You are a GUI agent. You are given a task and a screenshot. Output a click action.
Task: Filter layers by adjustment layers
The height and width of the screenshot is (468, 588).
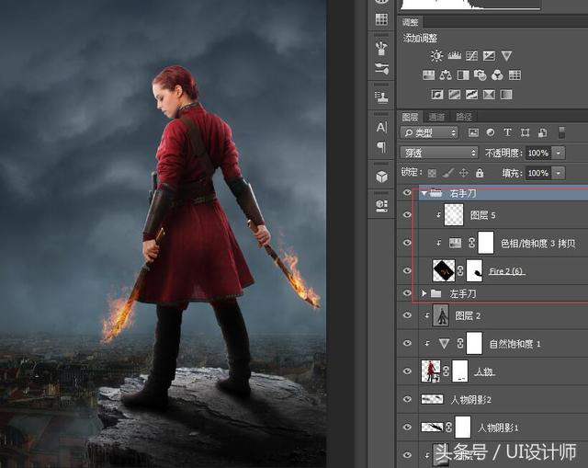(490, 132)
